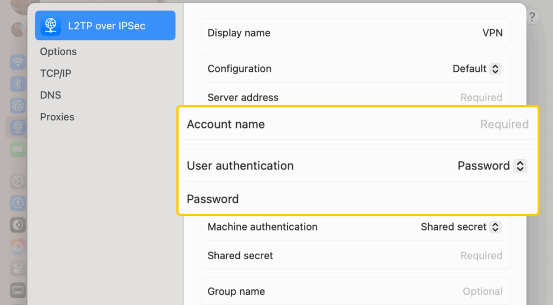Expand the Configuration Default dropdown
553x305 pixels.
click(x=495, y=69)
